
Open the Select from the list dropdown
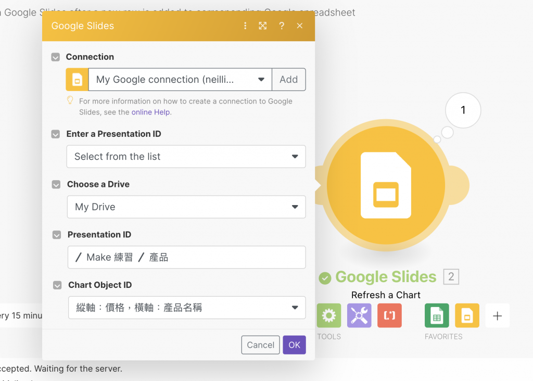(186, 157)
